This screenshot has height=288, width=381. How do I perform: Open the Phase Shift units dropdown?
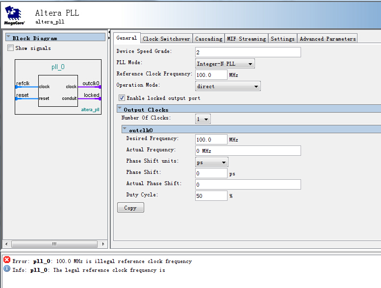(211, 162)
